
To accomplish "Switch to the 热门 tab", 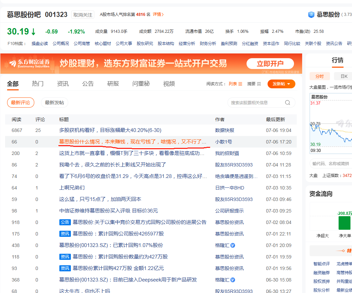I will (x=38, y=84).
